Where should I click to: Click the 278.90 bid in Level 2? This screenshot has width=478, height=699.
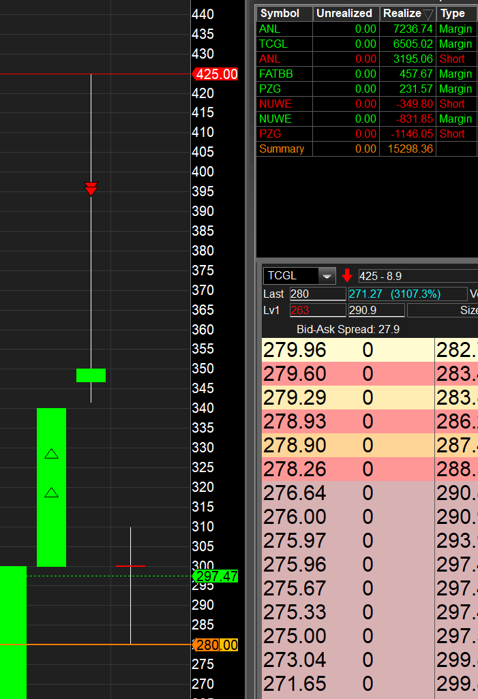pos(295,446)
